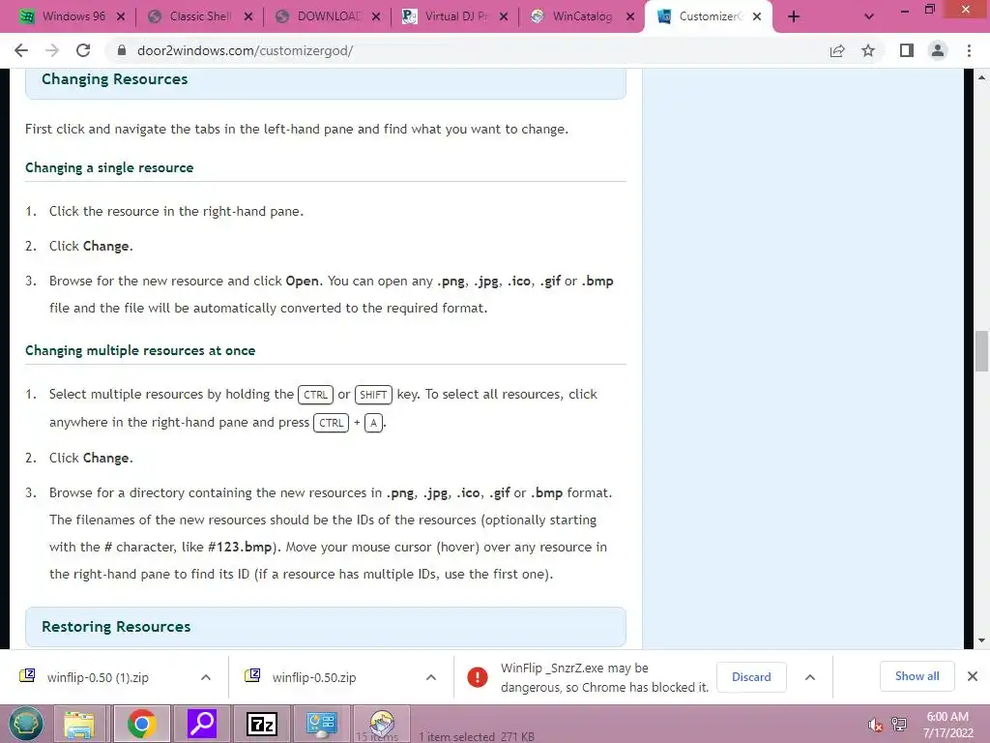
Task: Open the Chrome profile icon
Action: point(938,50)
